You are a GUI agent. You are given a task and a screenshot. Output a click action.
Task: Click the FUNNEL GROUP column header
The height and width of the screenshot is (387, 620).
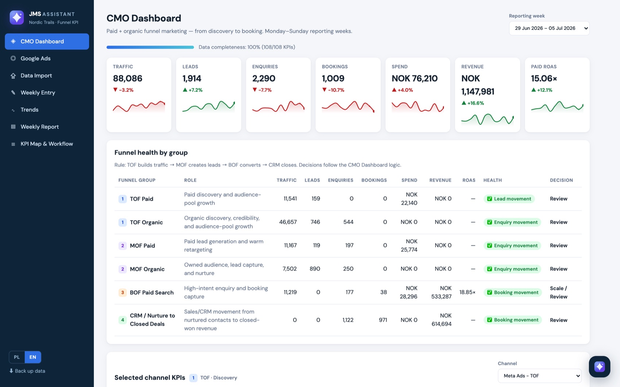[x=137, y=180]
